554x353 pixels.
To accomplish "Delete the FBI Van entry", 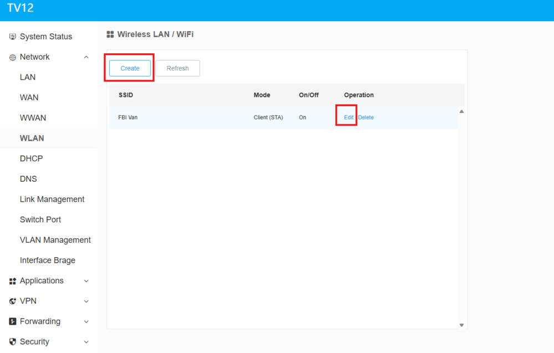I will [366, 117].
